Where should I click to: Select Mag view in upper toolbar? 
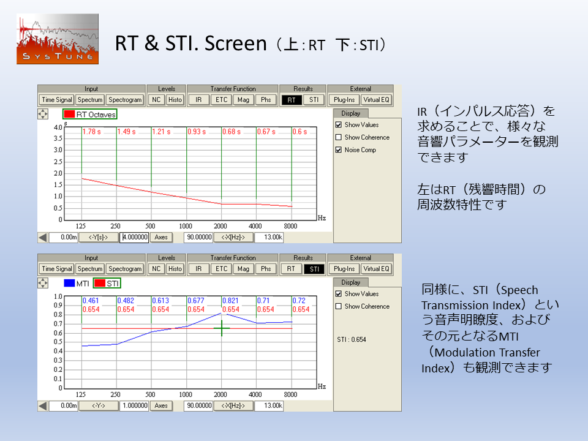243,100
